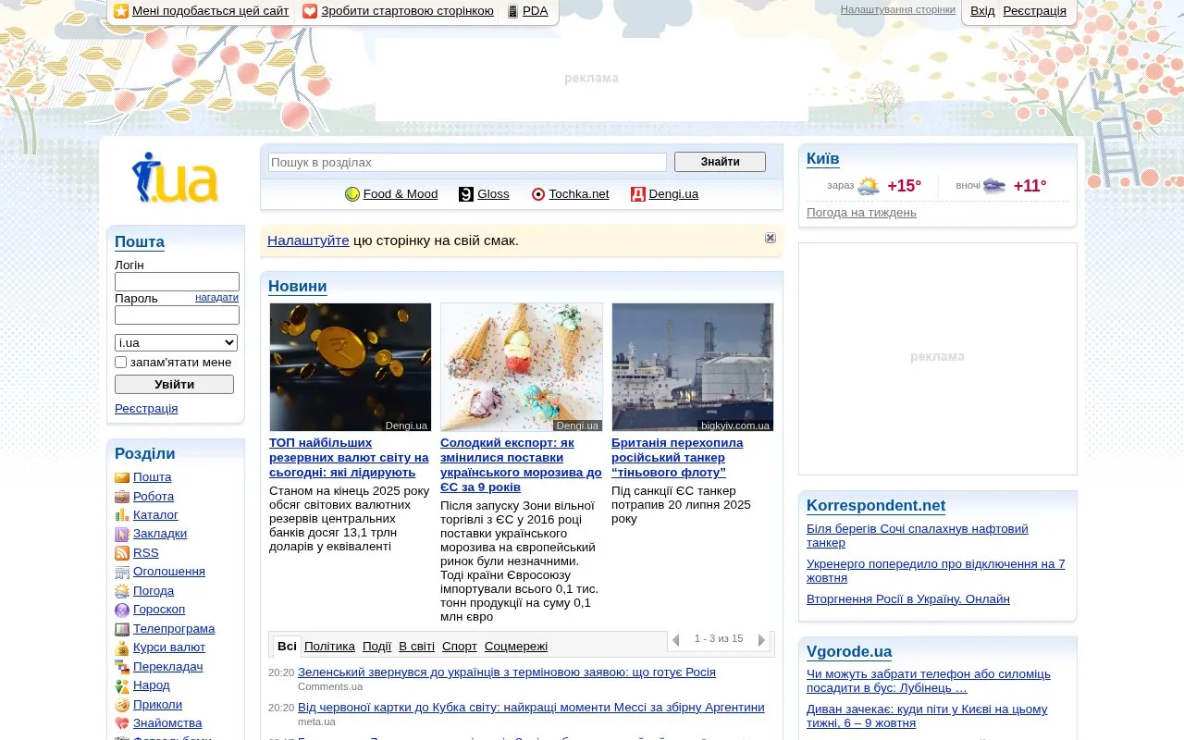Close the 'Налаштуйте цю сторінку' notice
Screen dimensions: 1184x740
pos(771,238)
